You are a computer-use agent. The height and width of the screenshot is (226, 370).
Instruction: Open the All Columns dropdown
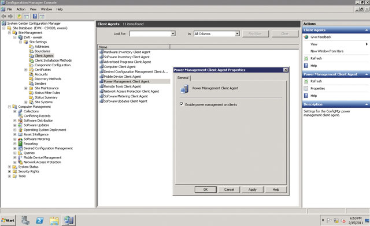click(x=238, y=33)
